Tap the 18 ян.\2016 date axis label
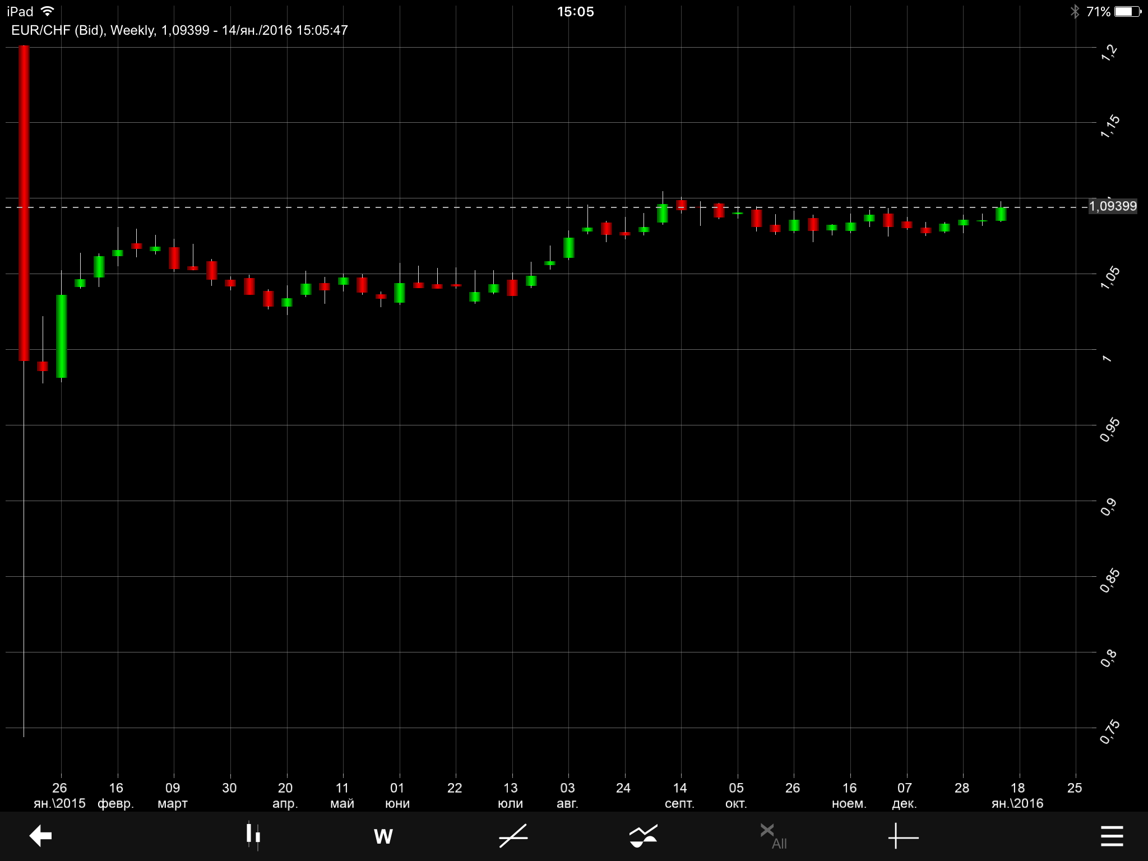This screenshot has height=861, width=1148. (x=1017, y=795)
